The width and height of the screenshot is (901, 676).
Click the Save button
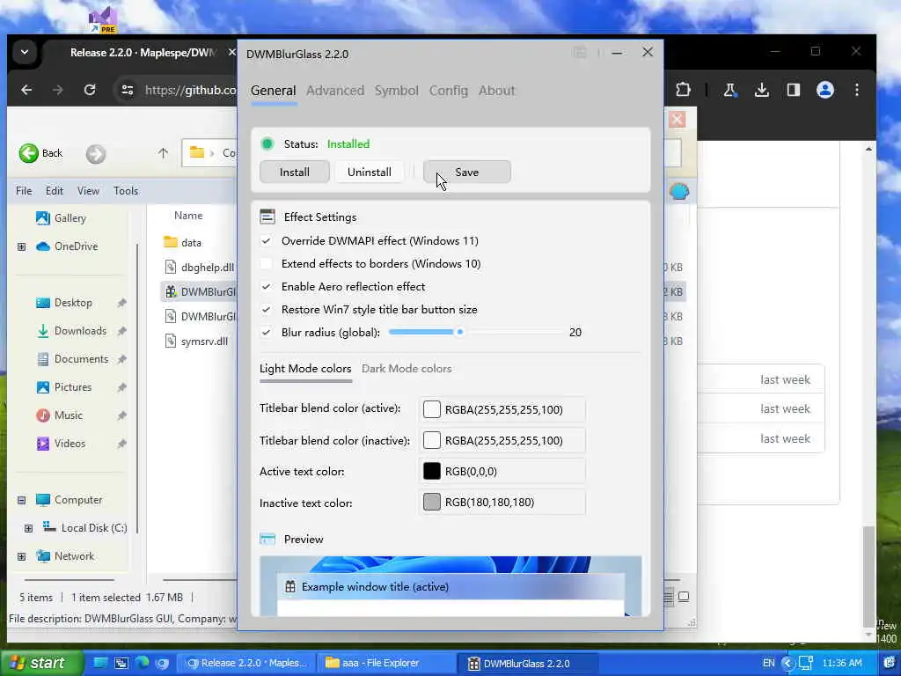pyautogui.click(x=466, y=172)
